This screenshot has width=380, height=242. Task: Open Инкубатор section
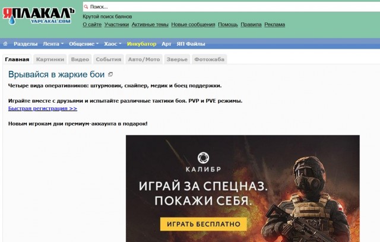141,44
